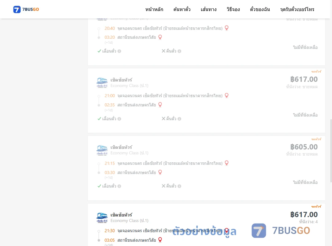Go to หน้าหลัก menu item
The width and height of the screenshot is (332, 246).
154,9
